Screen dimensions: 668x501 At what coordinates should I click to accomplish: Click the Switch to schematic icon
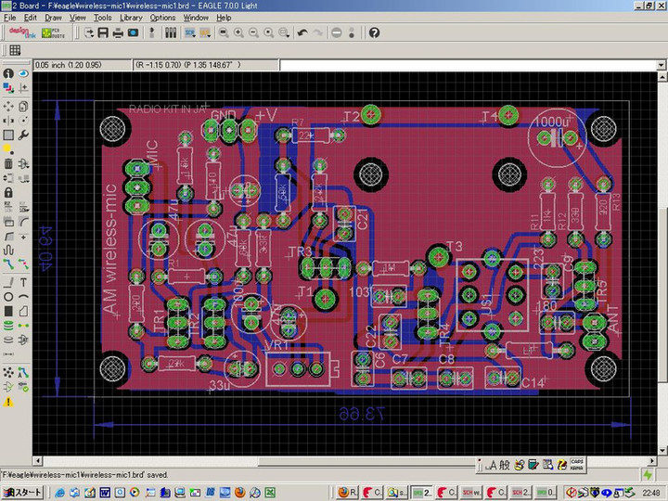[x=189, y=32]
